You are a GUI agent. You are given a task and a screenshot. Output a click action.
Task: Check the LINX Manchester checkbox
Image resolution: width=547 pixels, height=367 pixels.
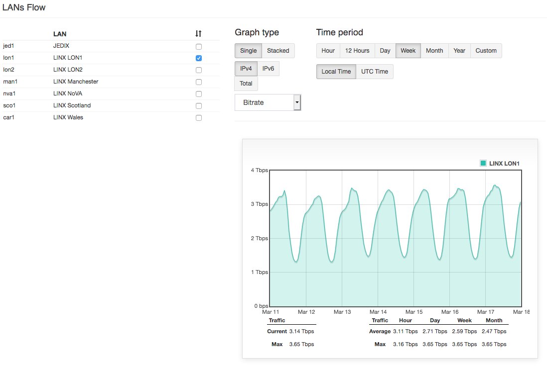click(198, 82)
